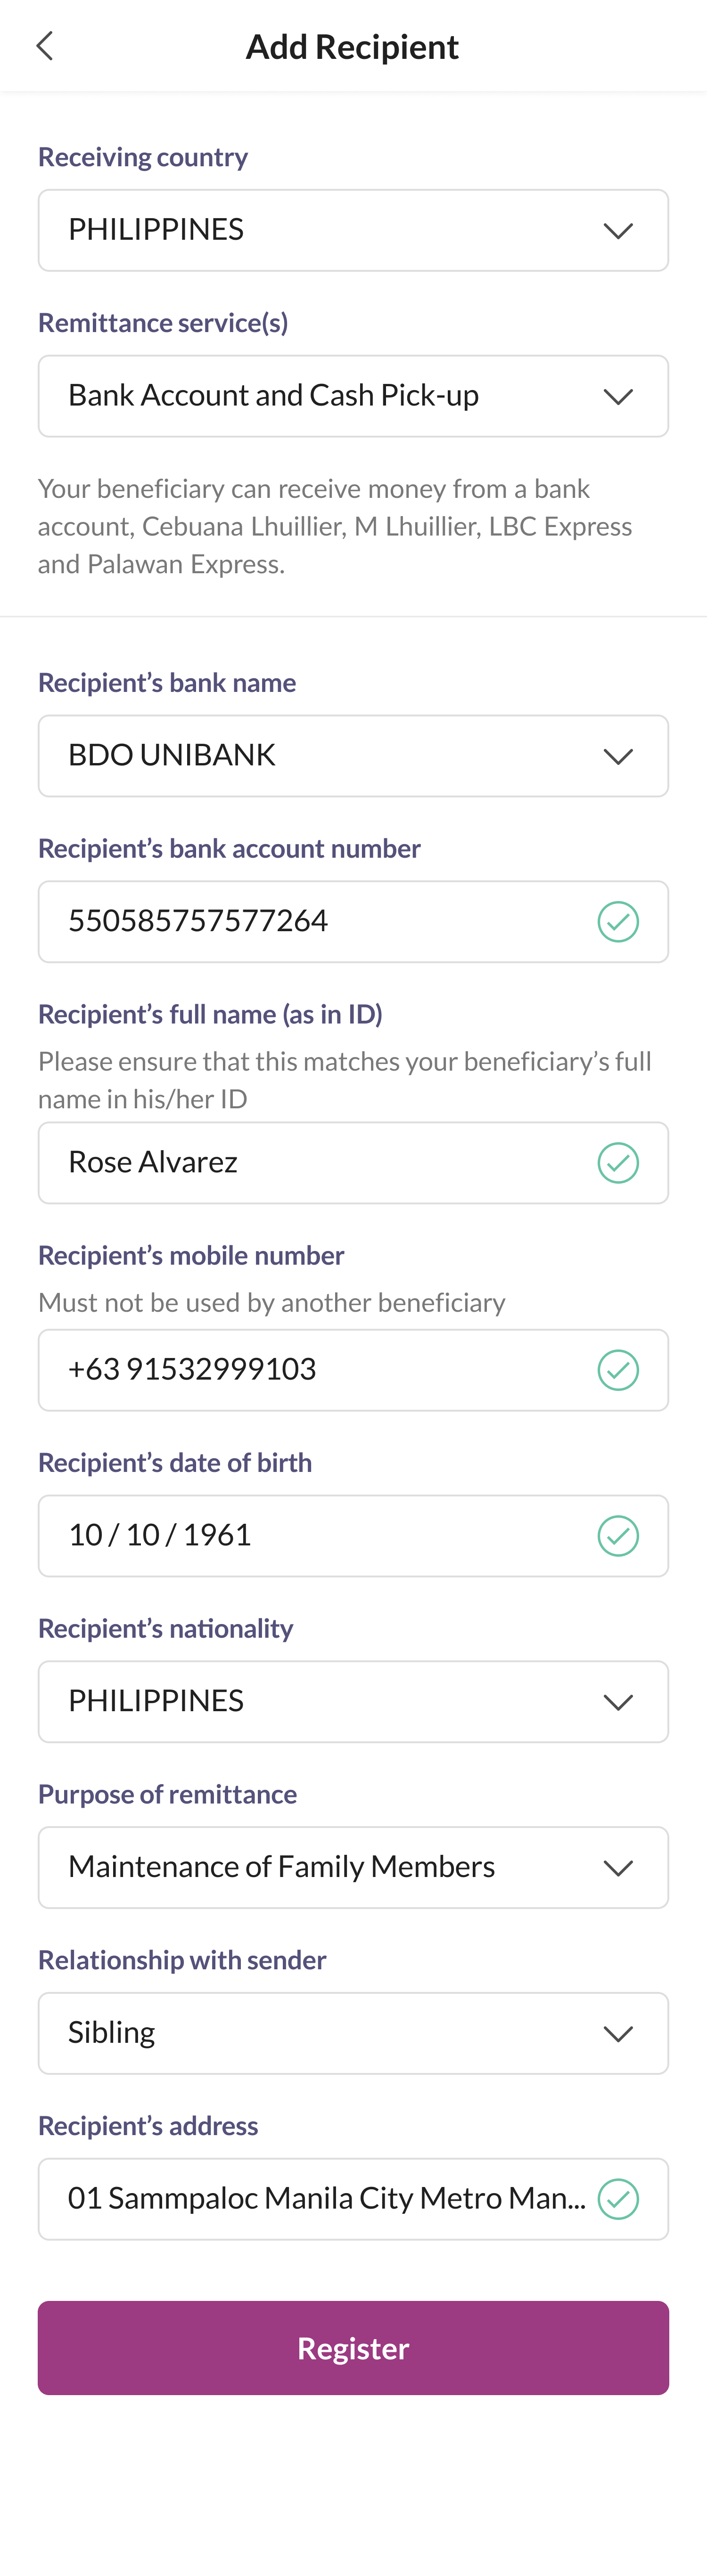Click the Receiving country chevron arrow

618,231
